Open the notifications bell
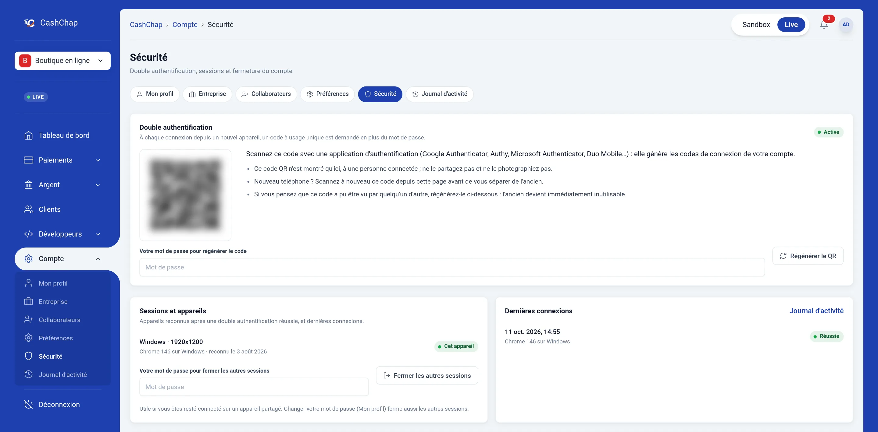The height and width of the screenshot is (432, 878). pyautogui.click(x=824, y=25)
